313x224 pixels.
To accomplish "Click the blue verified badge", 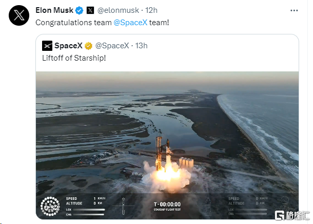I will [x=80, y=10].
